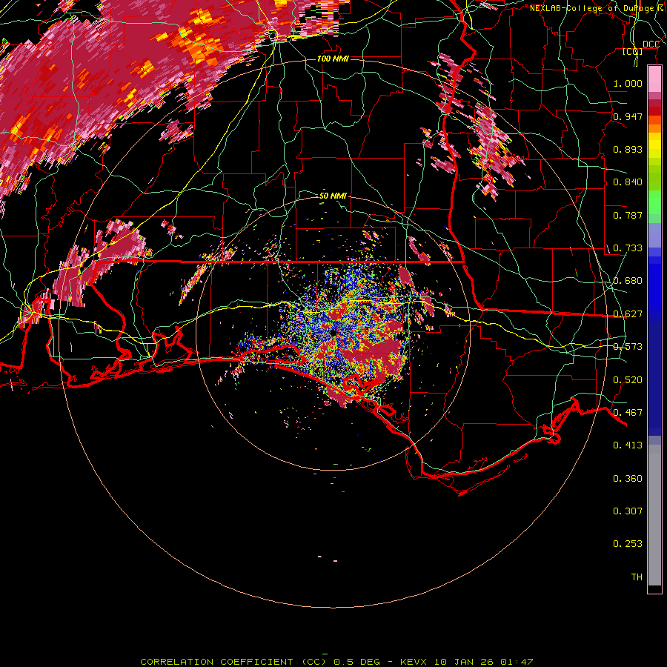Screen dimensions: 667x667
Task: Click the 0.893 legend value
Action: (628, 149)
